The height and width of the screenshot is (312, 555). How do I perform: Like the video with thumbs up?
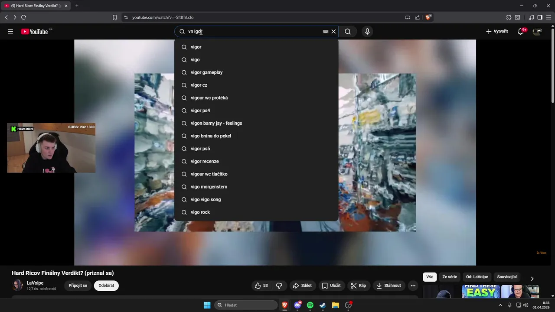point(261,286)
